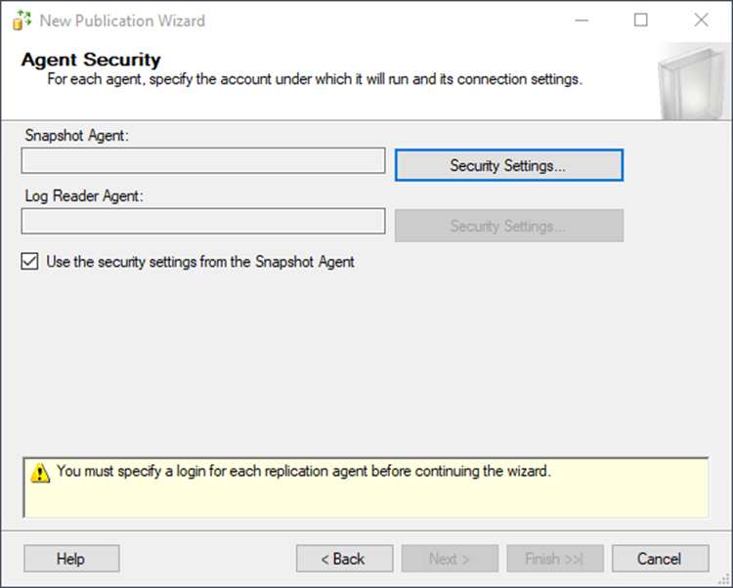
Task: Click the disabled Next button
Action: pos(450,559)
